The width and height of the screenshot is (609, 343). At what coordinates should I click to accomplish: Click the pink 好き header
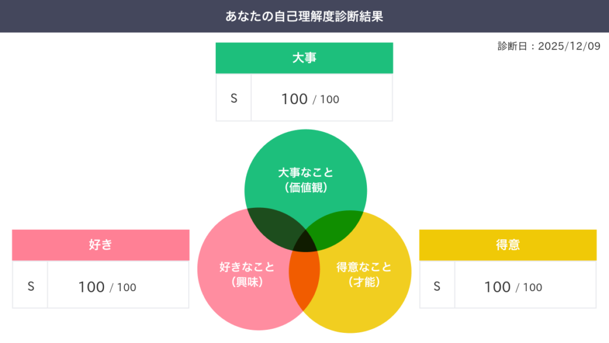coord(101,245)
